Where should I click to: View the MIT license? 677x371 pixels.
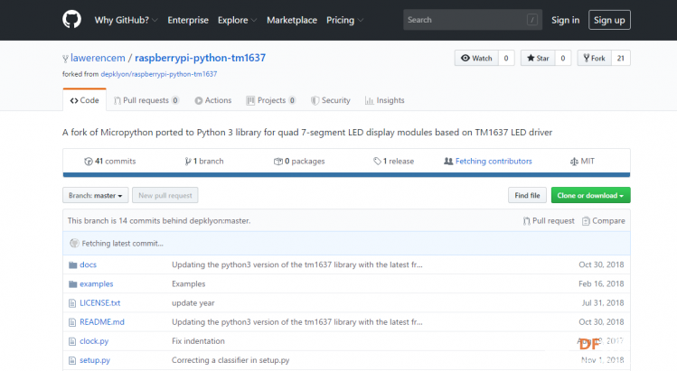click(x=582, y=162)
